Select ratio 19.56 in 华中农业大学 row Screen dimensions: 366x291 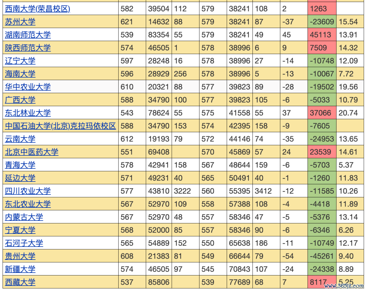pos(348,87)
